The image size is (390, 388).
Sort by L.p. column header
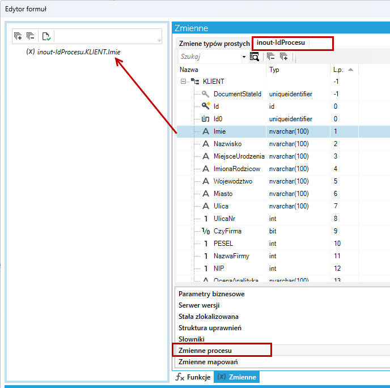click(344, 70)
